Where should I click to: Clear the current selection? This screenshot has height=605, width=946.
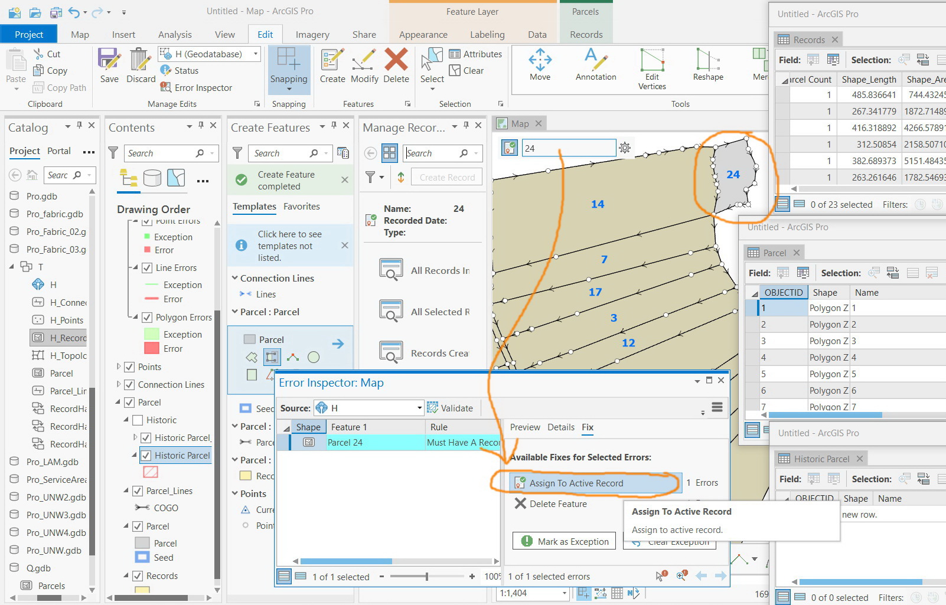tap(467, 70)
